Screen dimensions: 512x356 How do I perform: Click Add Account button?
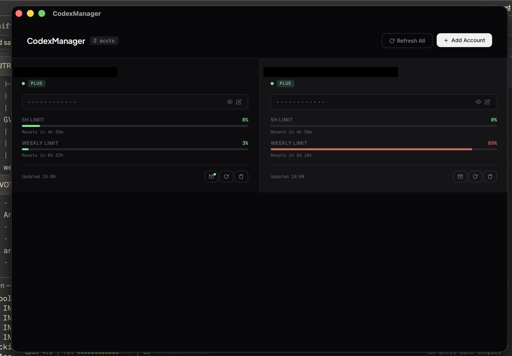pyautogui.click(x=464, y=40)
